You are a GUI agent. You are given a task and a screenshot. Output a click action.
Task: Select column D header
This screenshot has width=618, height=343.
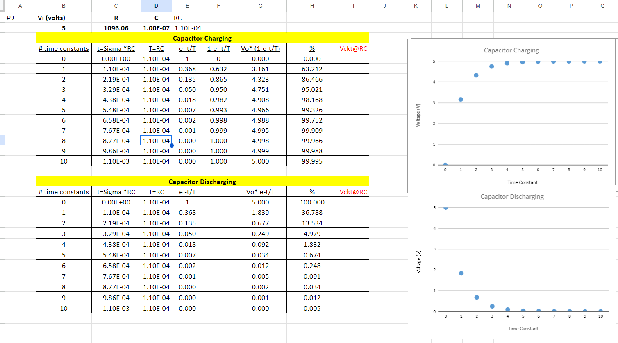[156, 6]
